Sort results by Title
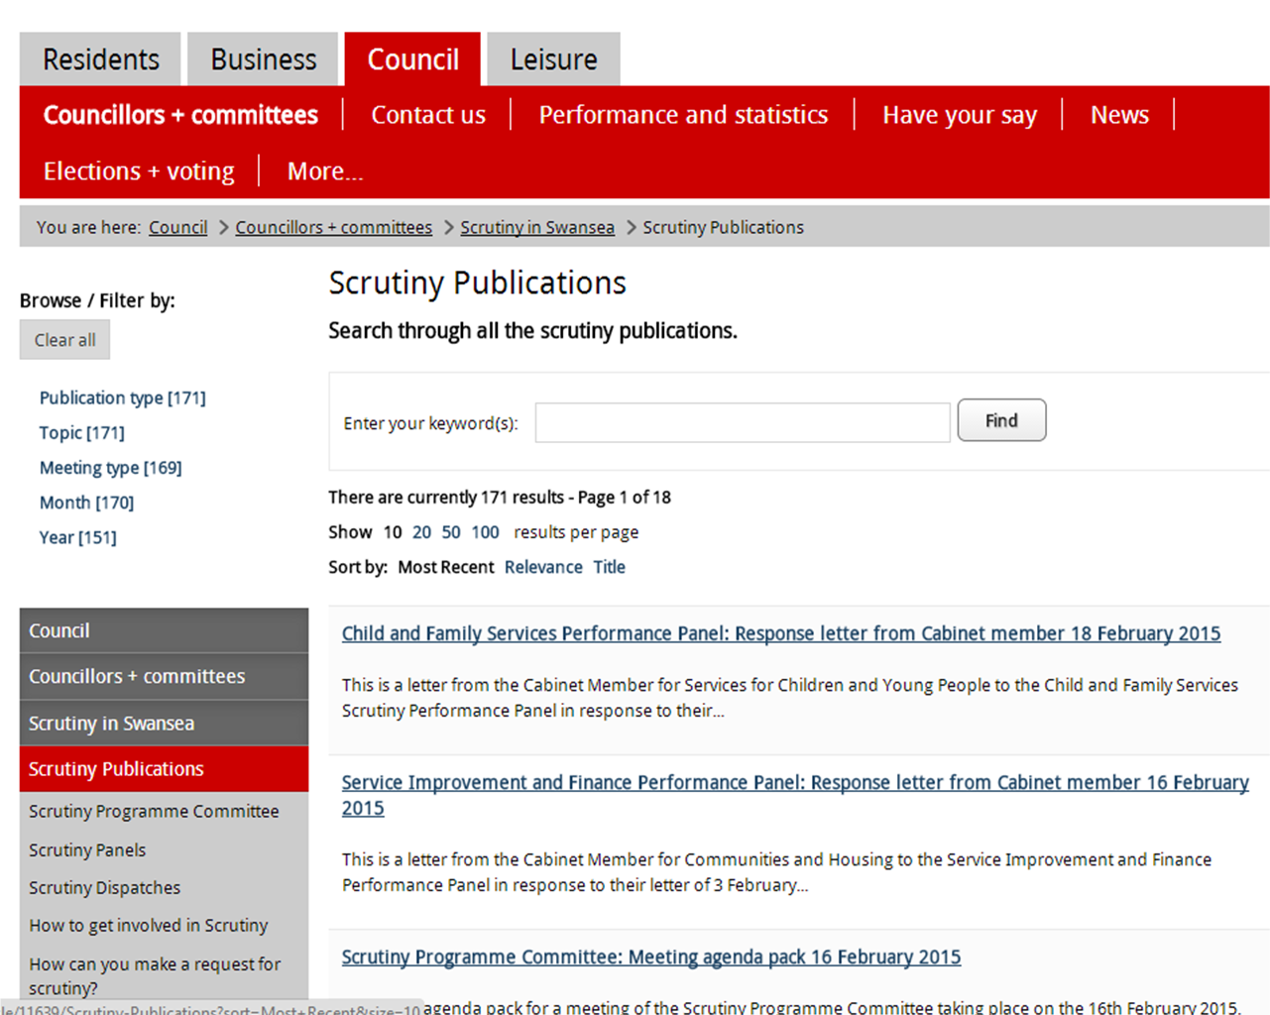1270x1015 pixels. tap(609, 567)
